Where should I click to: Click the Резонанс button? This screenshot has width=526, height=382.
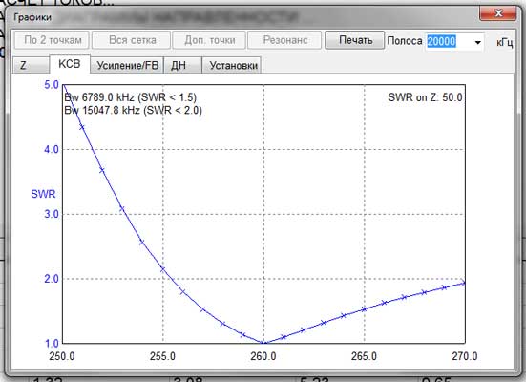click(x=284, y=40)
